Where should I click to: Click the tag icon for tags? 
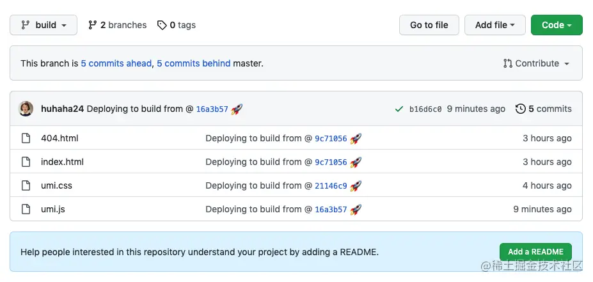[162, 25]
